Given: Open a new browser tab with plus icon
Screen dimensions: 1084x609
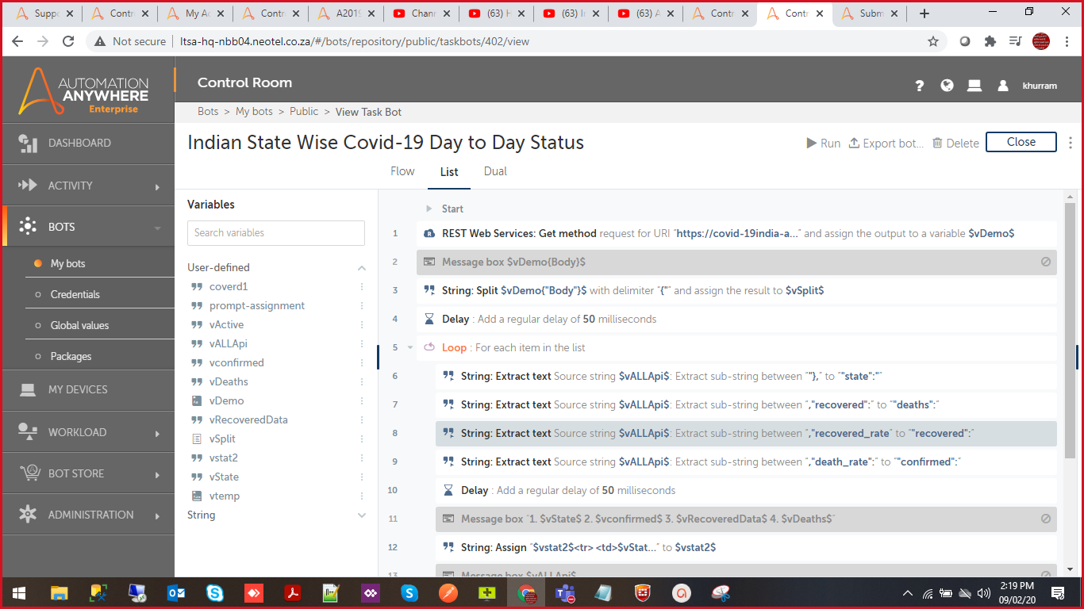Looking at the screenshot, I should 924,13.
